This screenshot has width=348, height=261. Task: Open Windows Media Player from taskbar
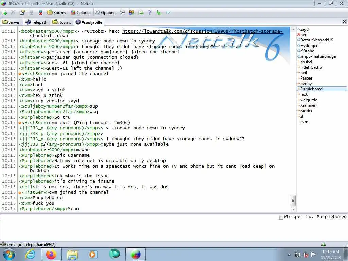[93, 254]
